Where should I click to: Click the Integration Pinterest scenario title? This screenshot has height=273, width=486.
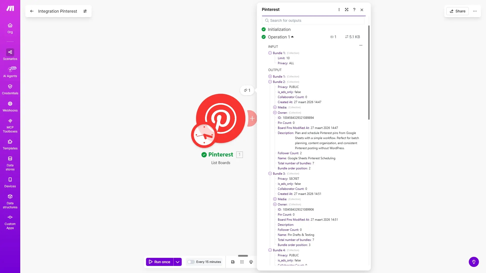(57, 11)
